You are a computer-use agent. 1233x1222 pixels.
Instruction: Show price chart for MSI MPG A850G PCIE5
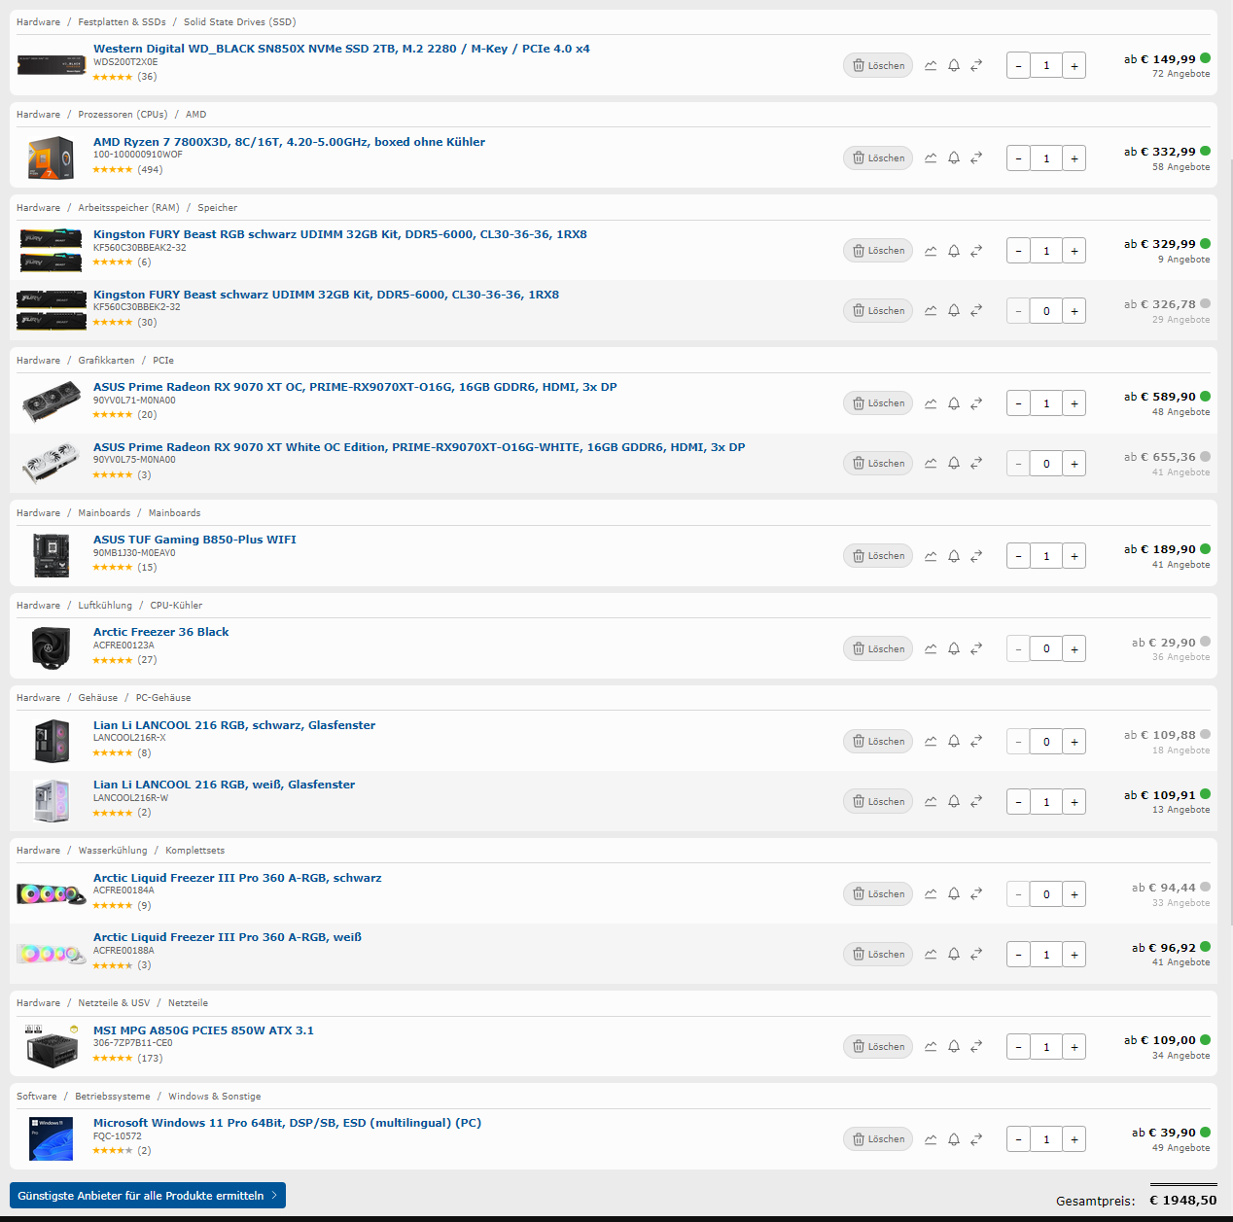931,1047
